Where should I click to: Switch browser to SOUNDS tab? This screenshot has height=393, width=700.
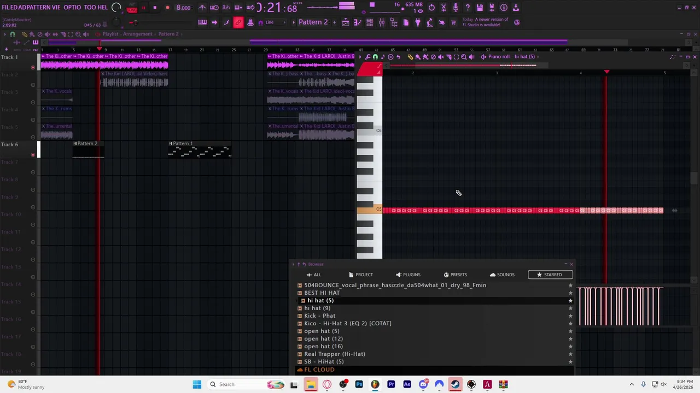(503, 275)
